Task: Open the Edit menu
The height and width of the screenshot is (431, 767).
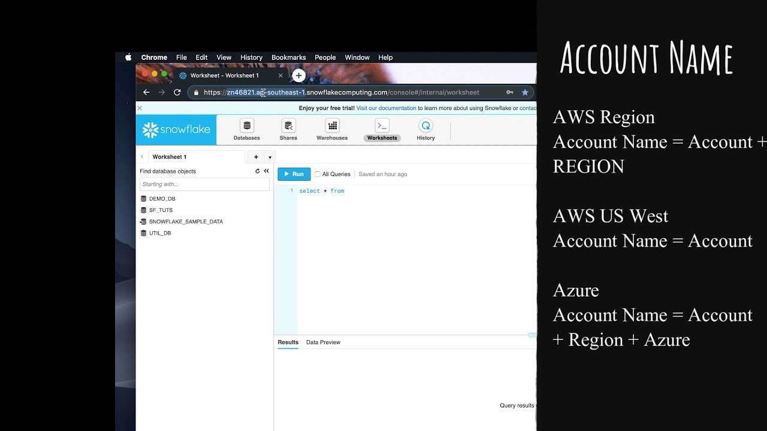Action: (x=201, y=57)
